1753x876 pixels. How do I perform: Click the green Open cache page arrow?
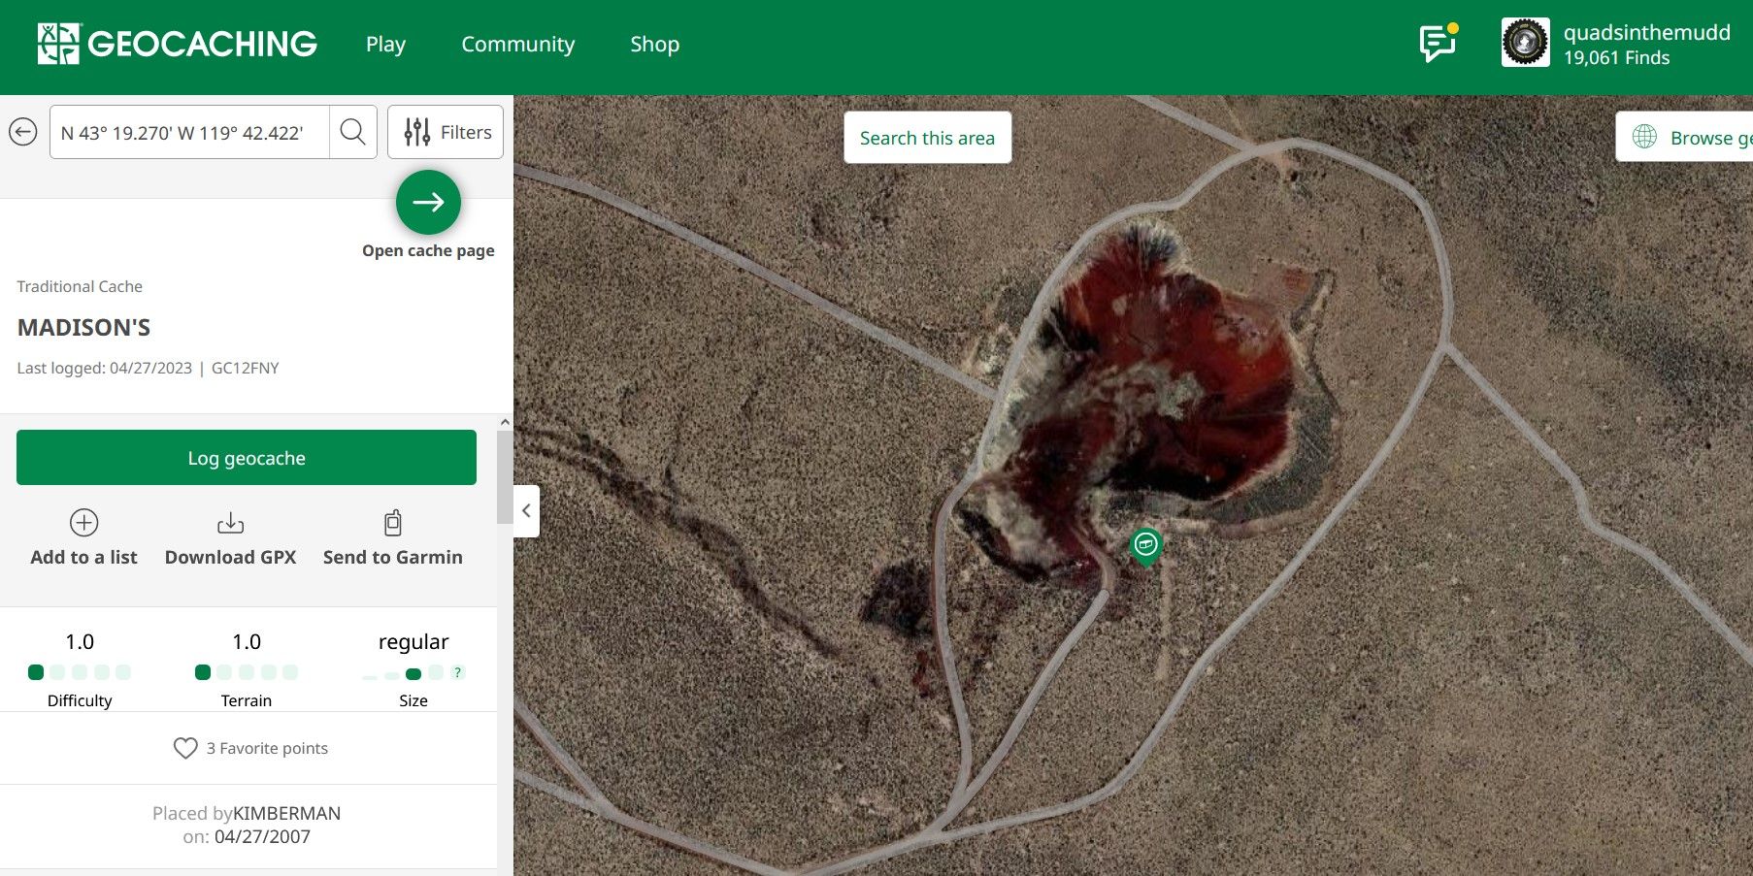(428, 202)
